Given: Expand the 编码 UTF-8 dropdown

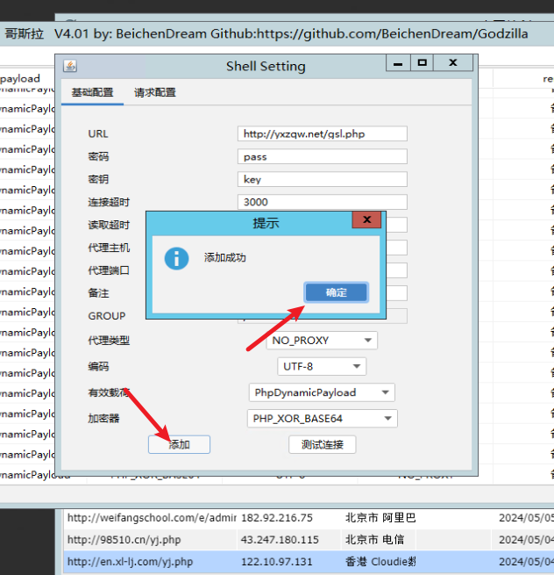Looking at the screenshot, I should [322, 366].
